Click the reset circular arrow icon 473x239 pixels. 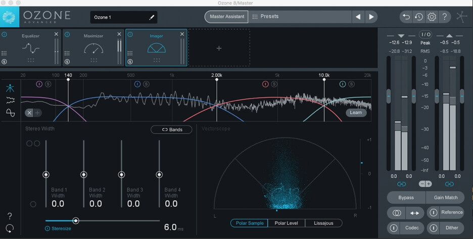click(x=10, y=228)
